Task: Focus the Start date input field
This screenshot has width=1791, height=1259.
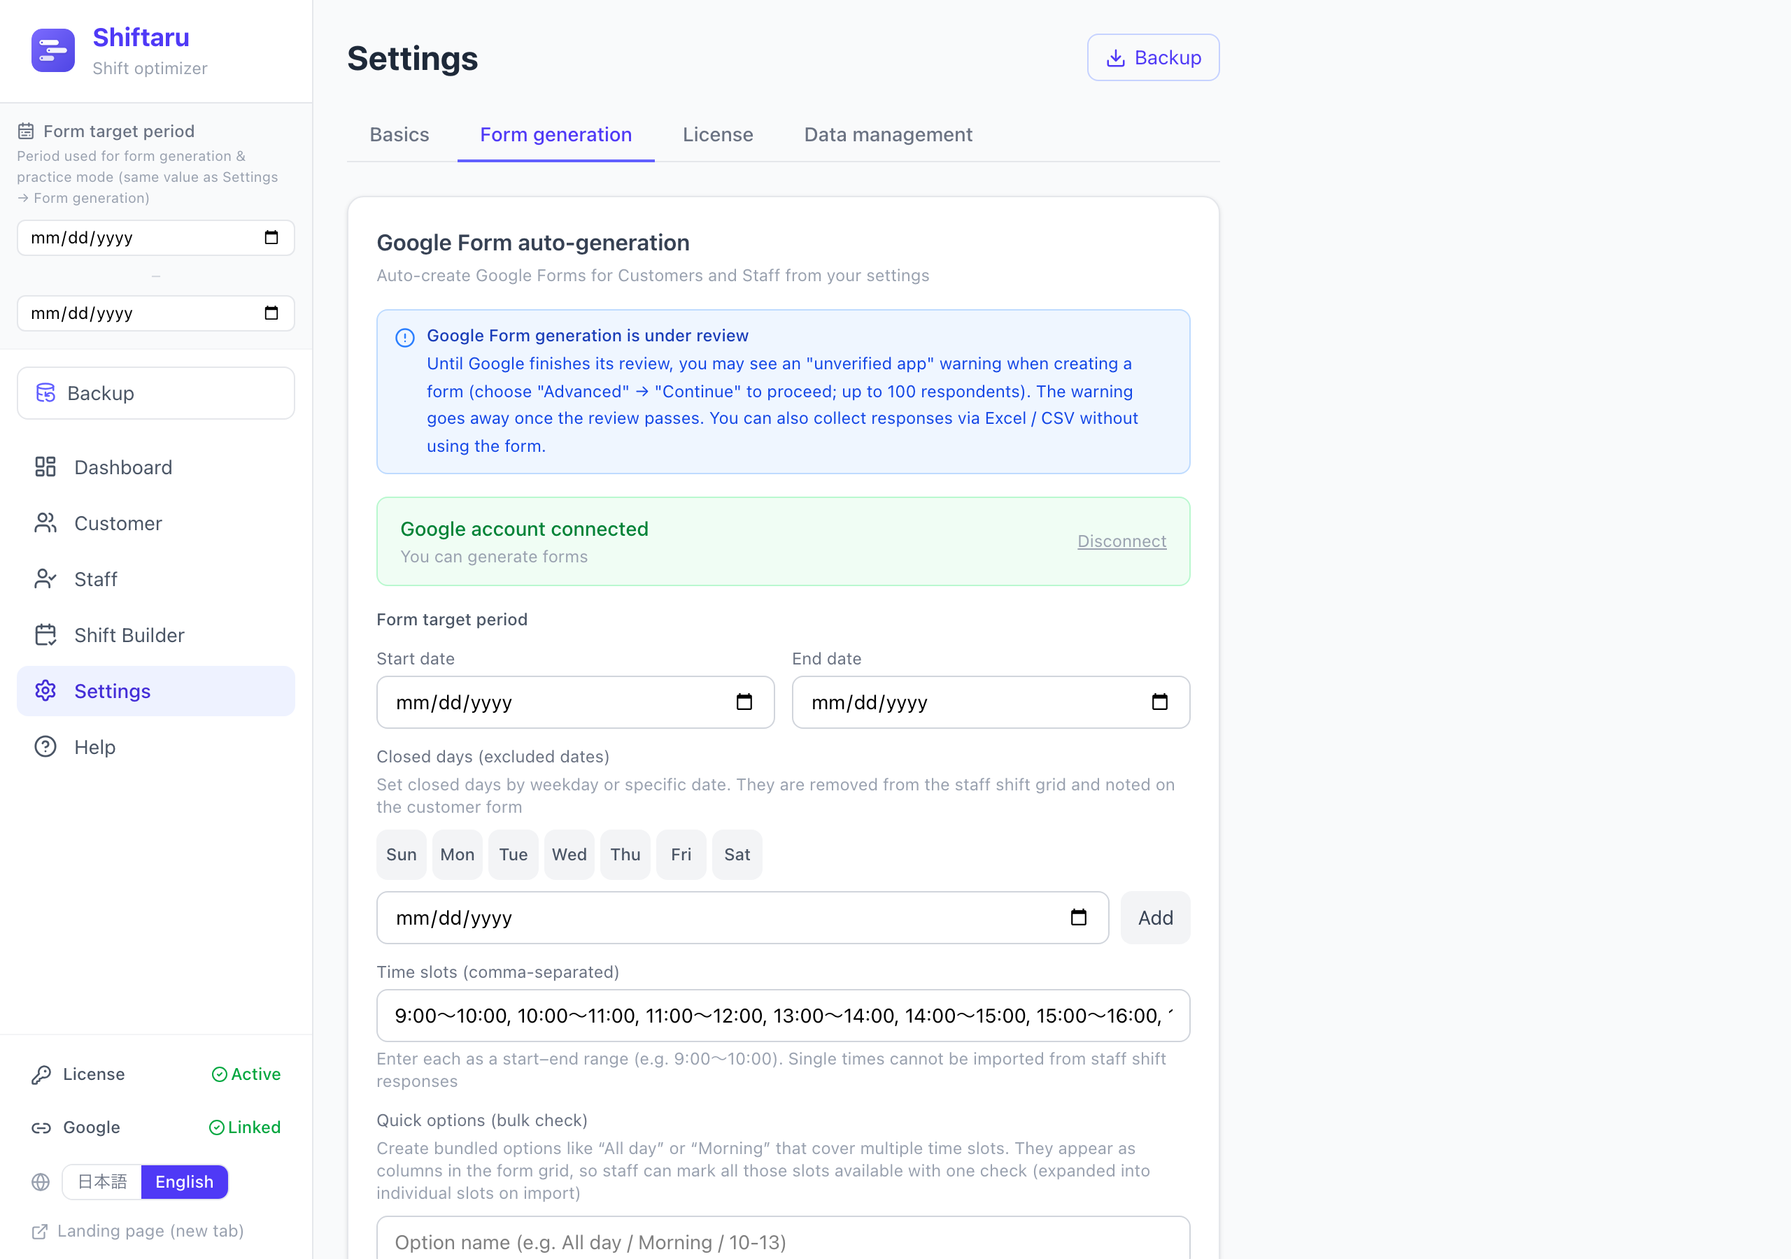Action: [576, 703]
